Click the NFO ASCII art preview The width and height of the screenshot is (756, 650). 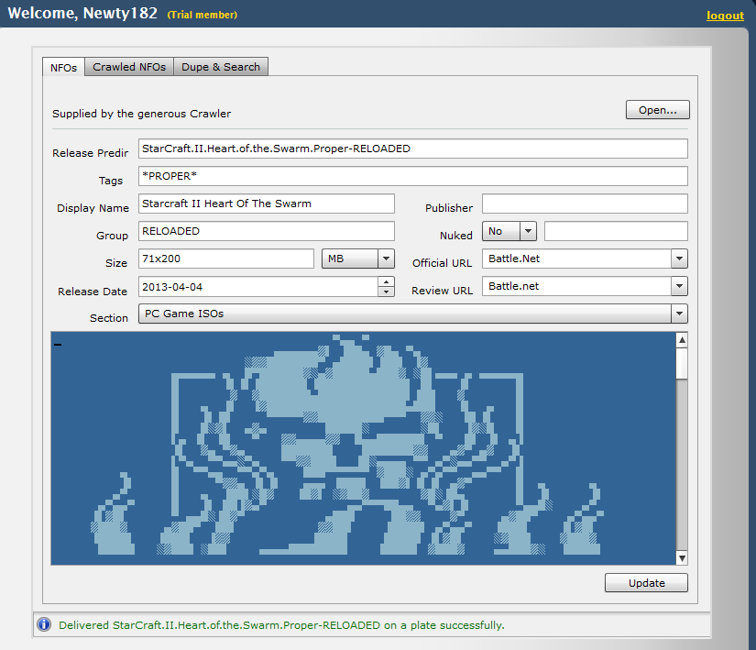point(364,448)
